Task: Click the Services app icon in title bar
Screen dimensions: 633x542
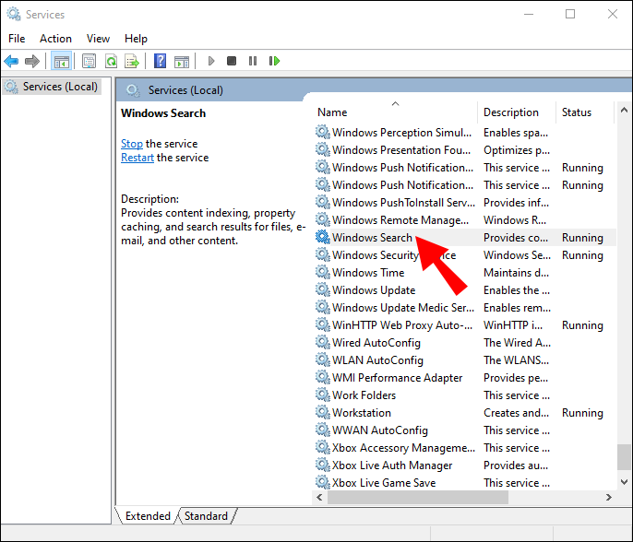Action: pos(13,14)
